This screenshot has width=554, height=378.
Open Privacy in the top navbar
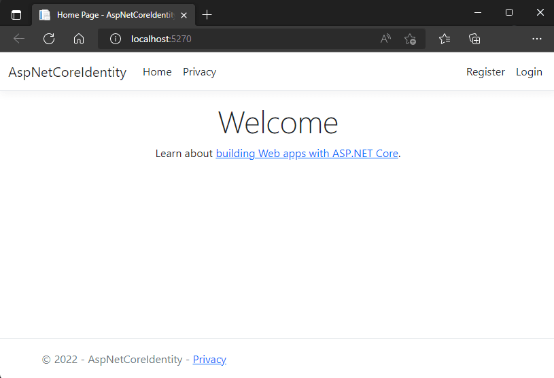point(199,72)
